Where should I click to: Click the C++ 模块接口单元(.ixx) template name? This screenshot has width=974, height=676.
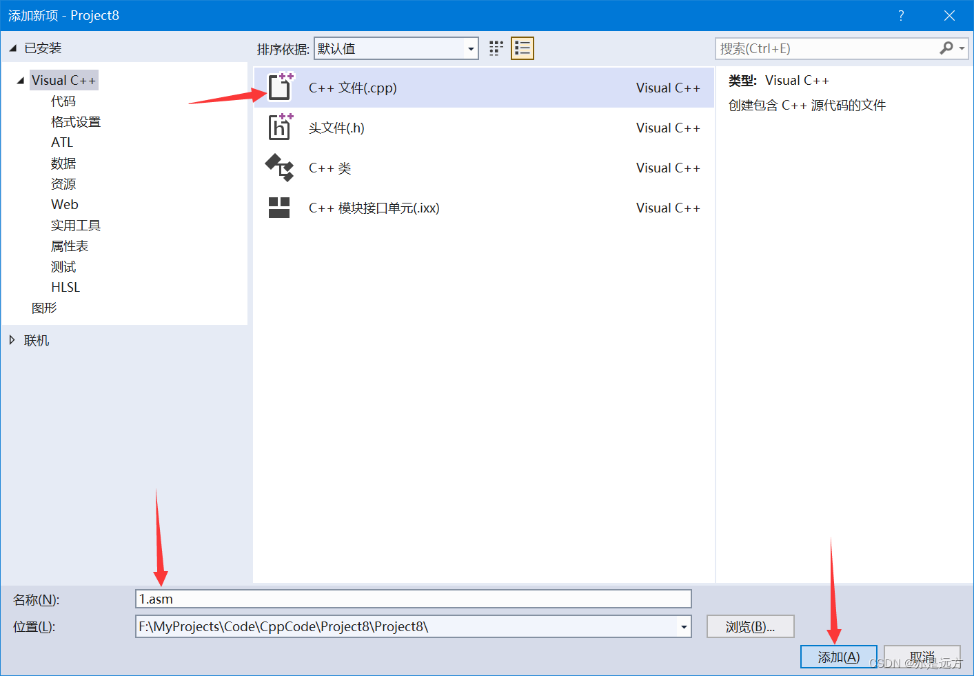[x=374, y=208]
